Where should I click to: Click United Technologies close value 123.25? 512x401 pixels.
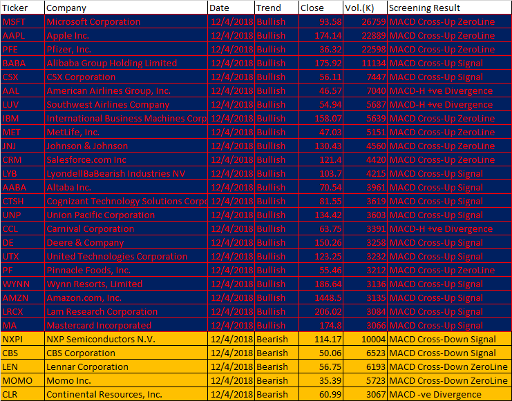pos(321,257)
